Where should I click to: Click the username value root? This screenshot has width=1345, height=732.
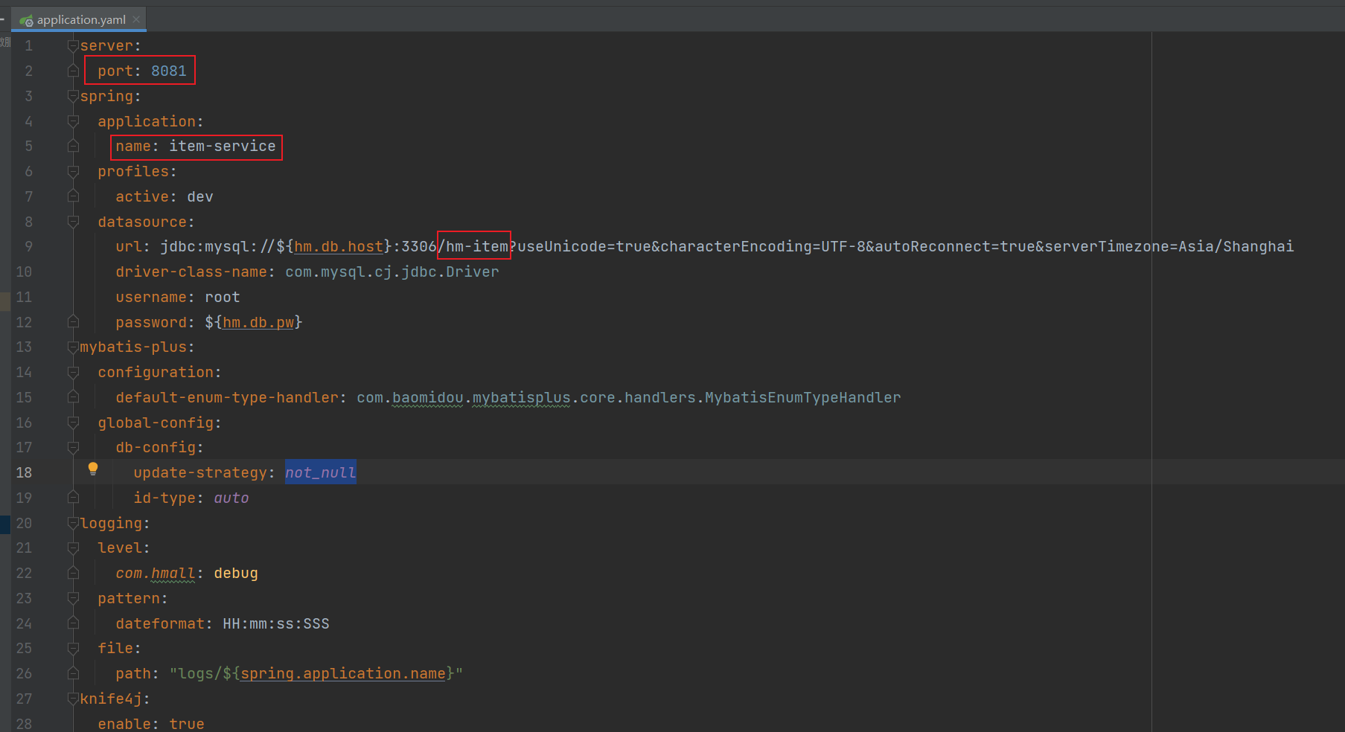tap(223, 298)
